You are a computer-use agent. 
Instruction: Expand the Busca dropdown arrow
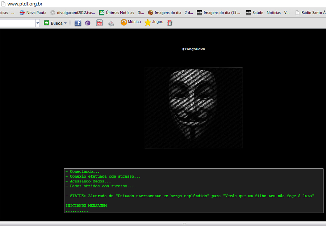(x=65, y=23)
